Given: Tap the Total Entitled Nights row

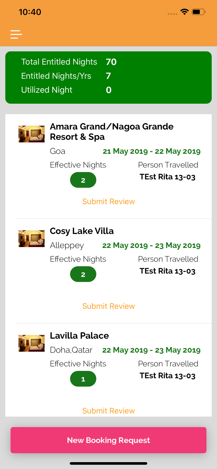Looking at the screenshot, I should coord(69,62).
